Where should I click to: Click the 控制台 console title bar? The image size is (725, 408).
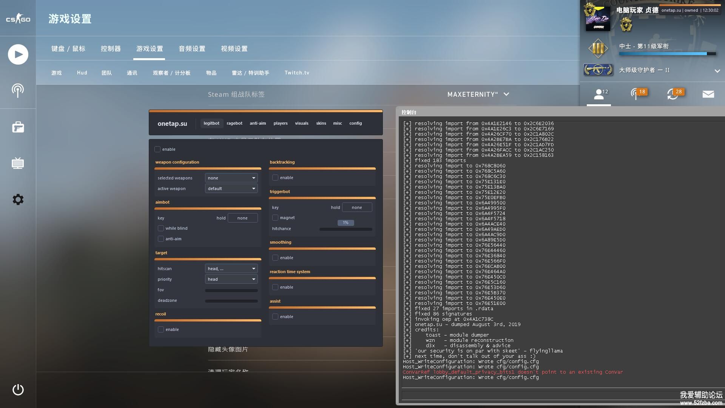pyautogui.click(x=560, y=112)
